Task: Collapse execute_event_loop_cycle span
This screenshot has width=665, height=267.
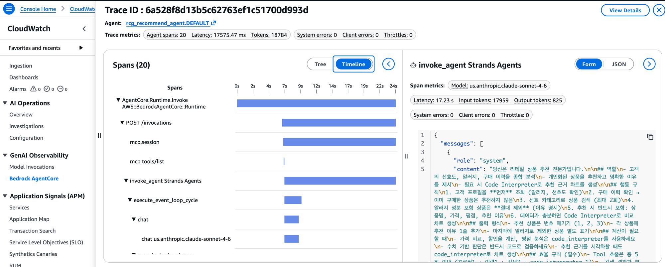Action: [130, 200]
